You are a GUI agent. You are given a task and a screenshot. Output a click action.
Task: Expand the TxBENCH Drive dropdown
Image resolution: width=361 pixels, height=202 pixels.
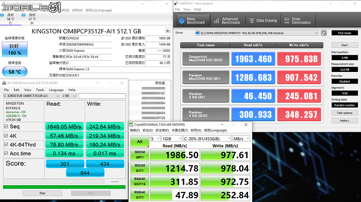tap(316, 33)
